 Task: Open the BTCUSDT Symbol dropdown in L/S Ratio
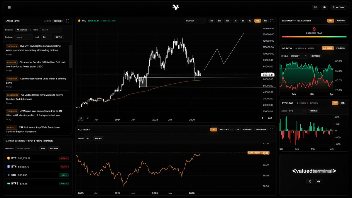pos(299,56)
